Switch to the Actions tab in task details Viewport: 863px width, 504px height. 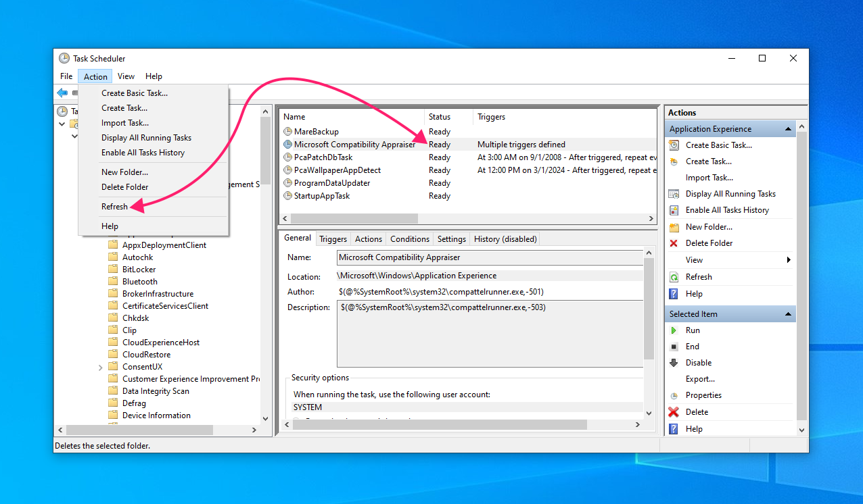click(x=369, y=239)
